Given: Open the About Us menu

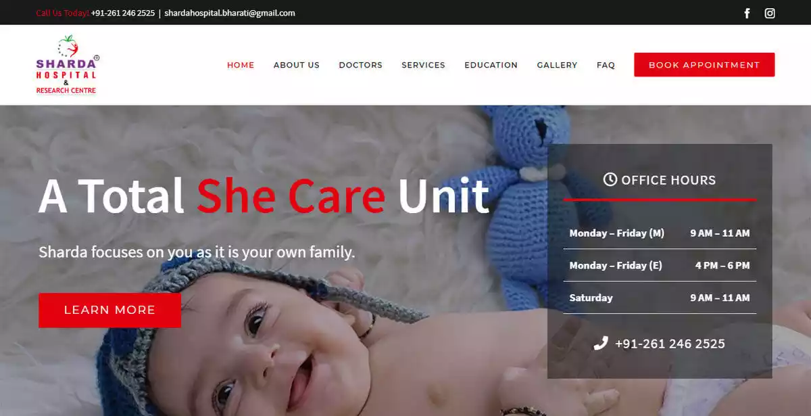Looking at the screenshot, I should click(297, 65).
